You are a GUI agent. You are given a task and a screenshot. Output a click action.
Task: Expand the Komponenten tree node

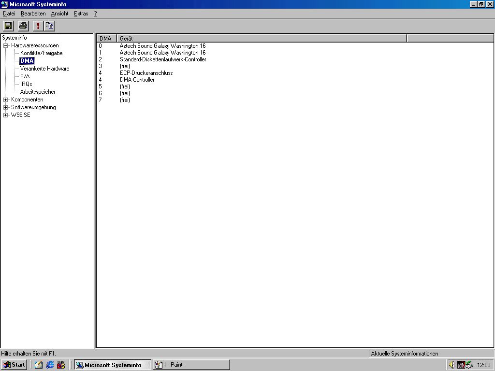point(5,100)
